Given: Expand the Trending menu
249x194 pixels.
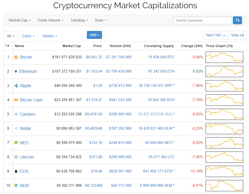Looking at the screenshot, I should coord(79,20).
